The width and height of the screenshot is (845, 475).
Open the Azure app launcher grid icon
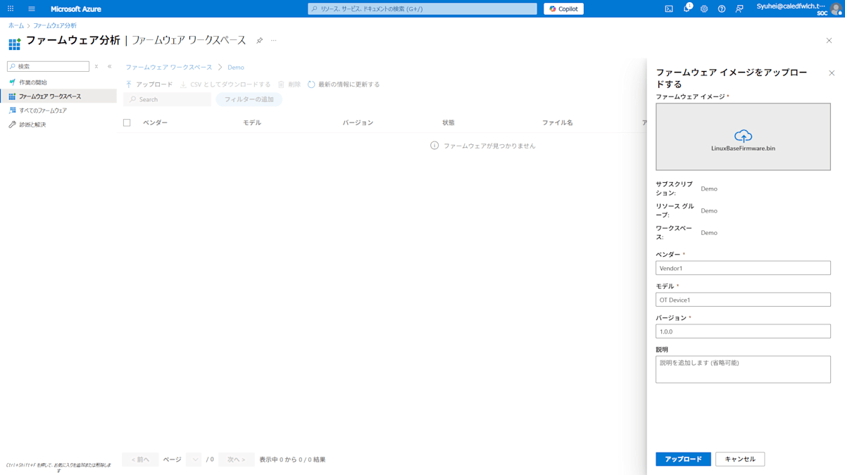11,9
